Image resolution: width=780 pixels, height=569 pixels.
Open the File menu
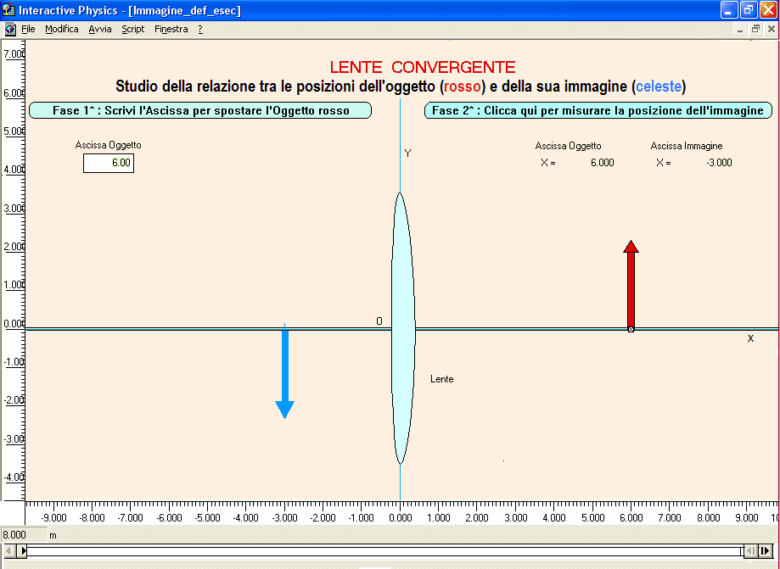(28, 29)
